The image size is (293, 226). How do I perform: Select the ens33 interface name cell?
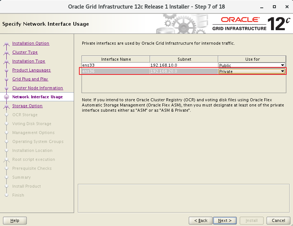(116, 65)
